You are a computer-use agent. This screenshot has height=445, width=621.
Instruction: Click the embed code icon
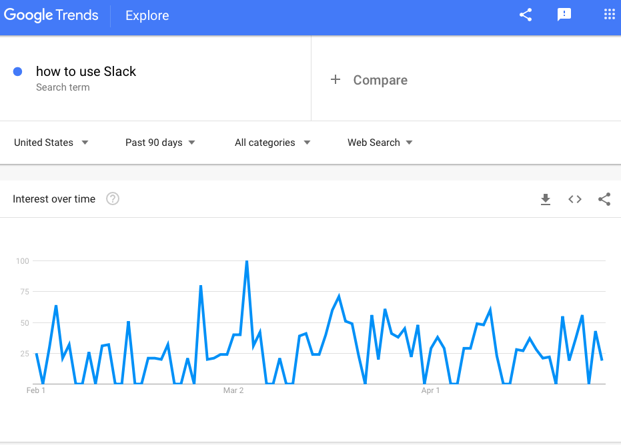click(x=575, y=199)
